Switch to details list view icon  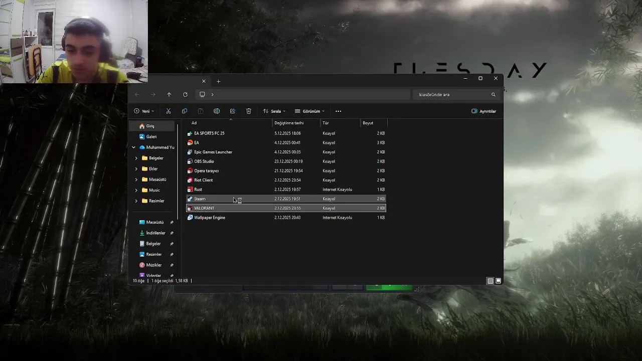(491, 281)
